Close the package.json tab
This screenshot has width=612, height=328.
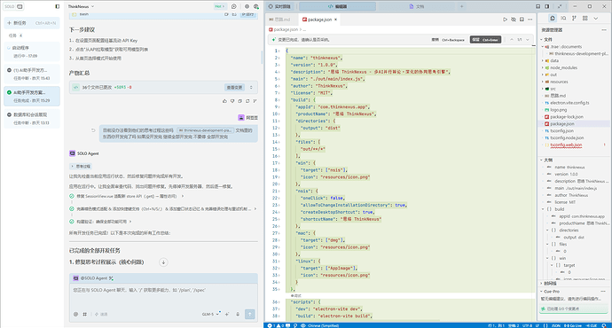pos(335,20)
